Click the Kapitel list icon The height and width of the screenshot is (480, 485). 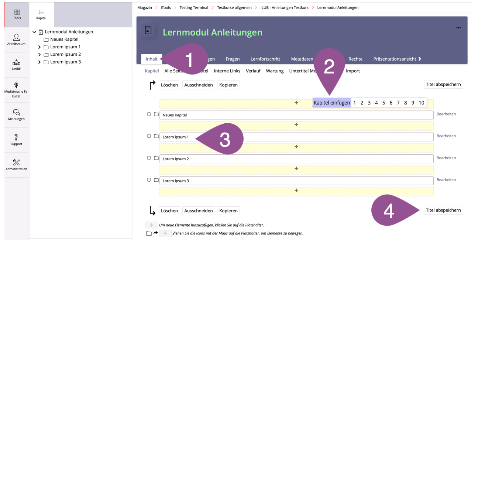pos(41,13)
